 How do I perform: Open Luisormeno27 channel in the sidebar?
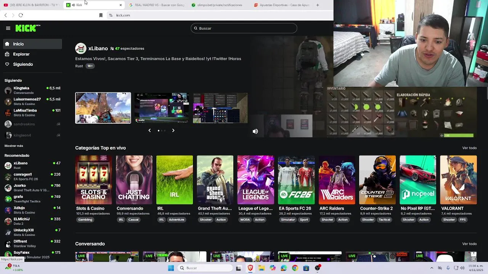[32, 101]
